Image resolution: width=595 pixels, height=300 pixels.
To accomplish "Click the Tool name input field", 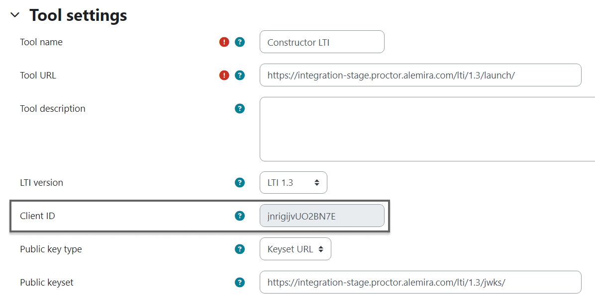I will [x=322, y=42].
